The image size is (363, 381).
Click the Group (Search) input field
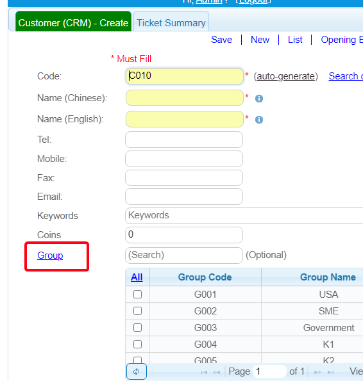coord(184,255)
